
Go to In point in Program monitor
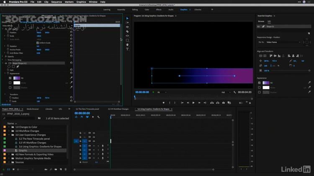[182, 103]
